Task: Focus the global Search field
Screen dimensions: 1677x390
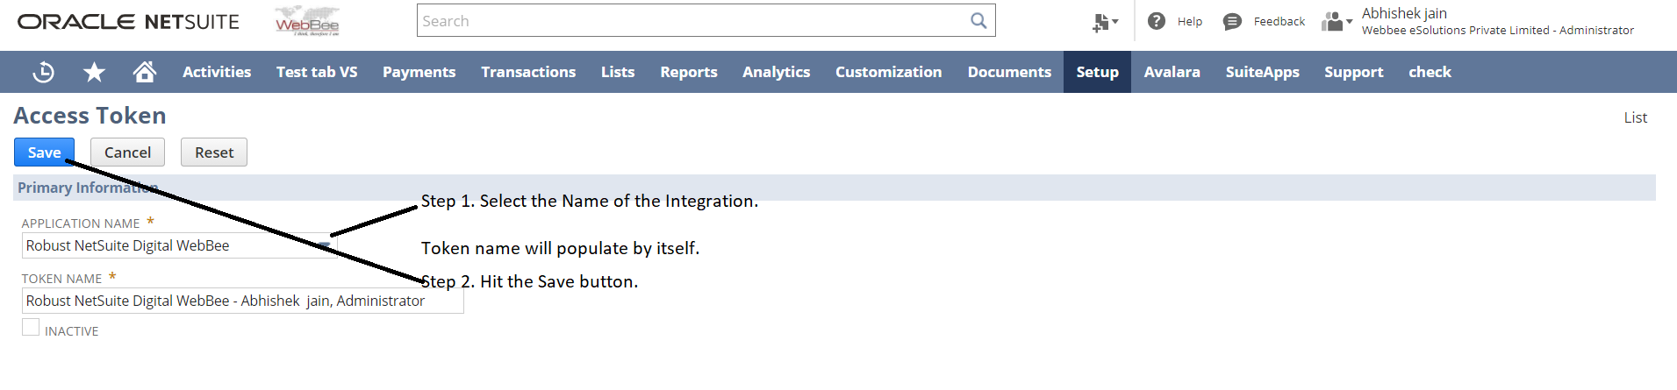Action: point(693,21)
